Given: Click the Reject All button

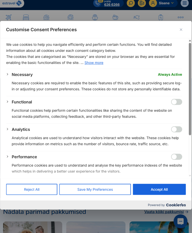Looking at the screenshot, I should (32, 189).
